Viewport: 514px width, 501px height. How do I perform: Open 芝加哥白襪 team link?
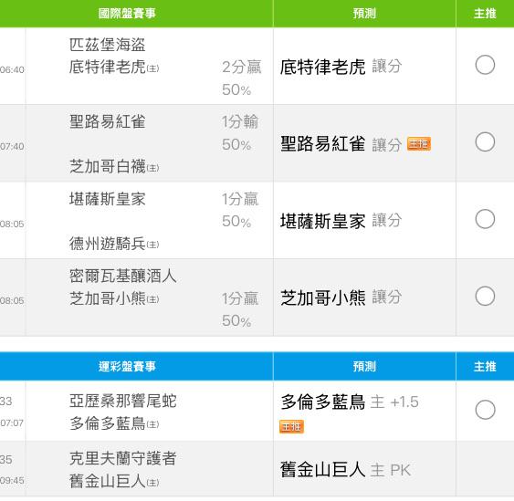pyautogui.click(x=107, y=166)
